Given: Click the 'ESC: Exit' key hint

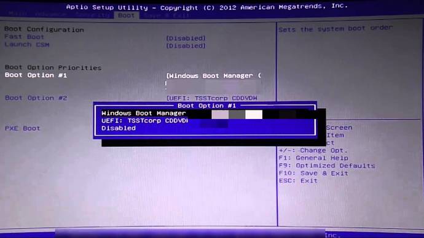Looking at the screenshot, I should pos(298,181).
